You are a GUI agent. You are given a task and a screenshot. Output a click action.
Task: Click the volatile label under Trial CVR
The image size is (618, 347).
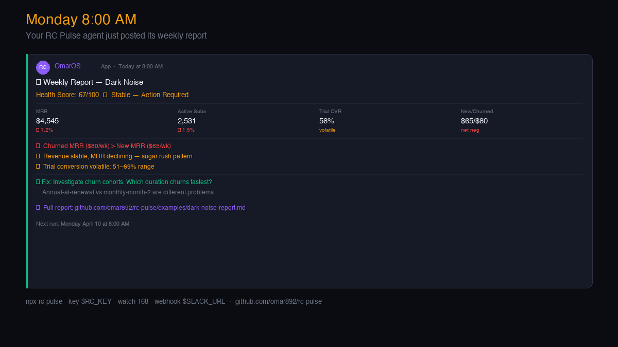coord(328,130)
